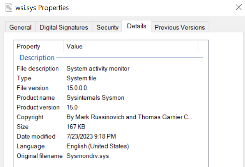The height and width of the screenshot is (167, 245).
Task: Select the Copyright property label
Action: [30, 117]
